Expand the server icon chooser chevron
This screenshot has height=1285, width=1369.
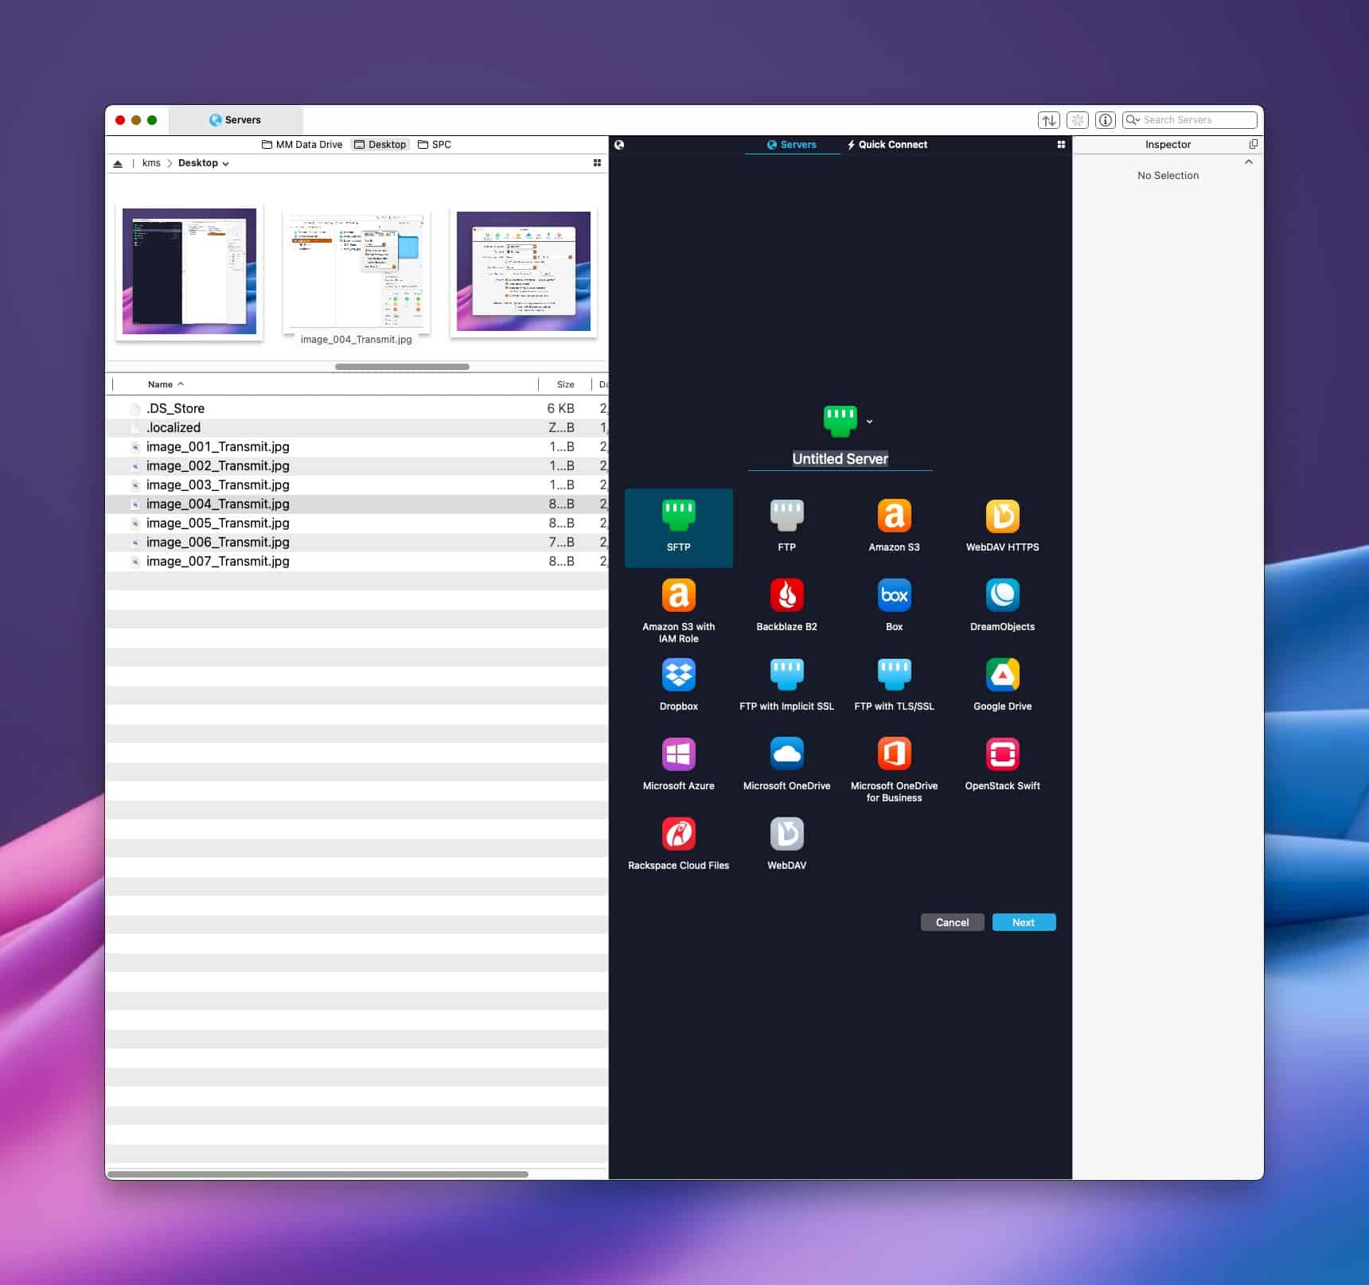coord(869,422)
